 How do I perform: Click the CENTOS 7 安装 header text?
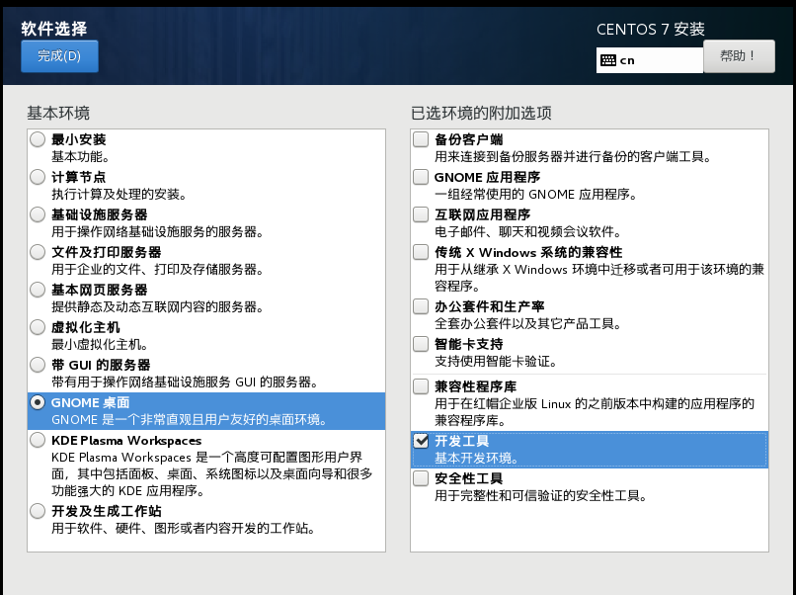651,29
